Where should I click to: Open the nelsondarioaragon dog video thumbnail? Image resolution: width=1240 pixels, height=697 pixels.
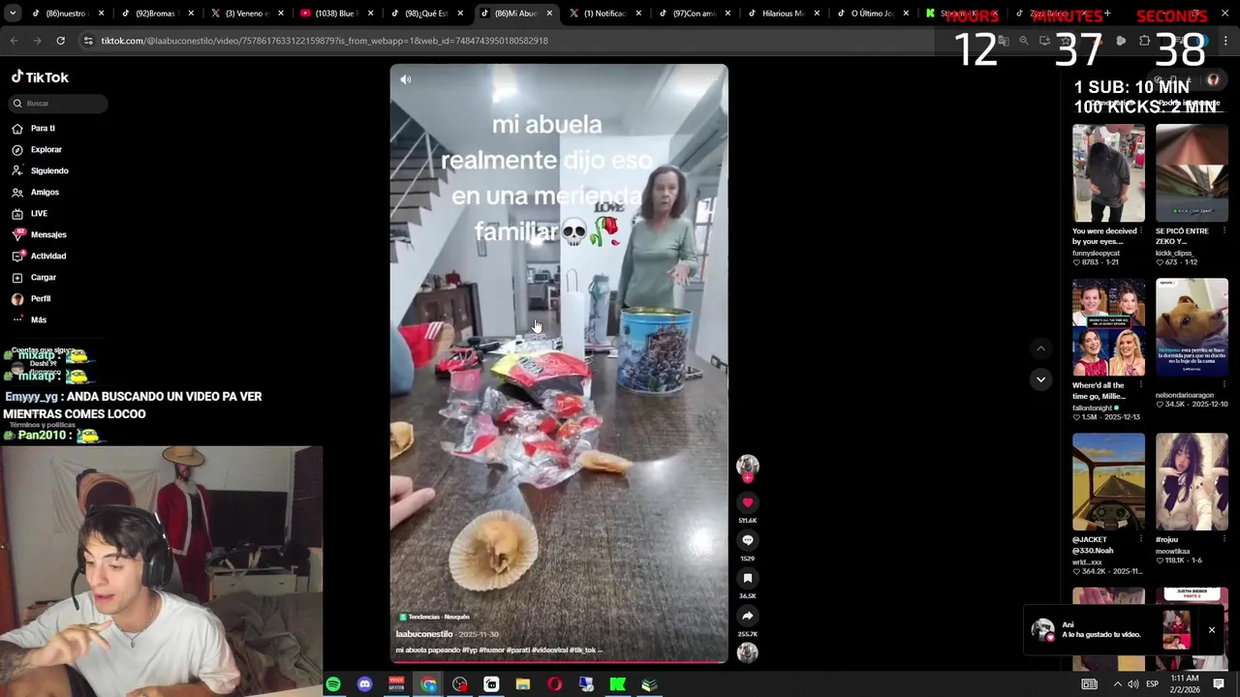(1192, 327)
